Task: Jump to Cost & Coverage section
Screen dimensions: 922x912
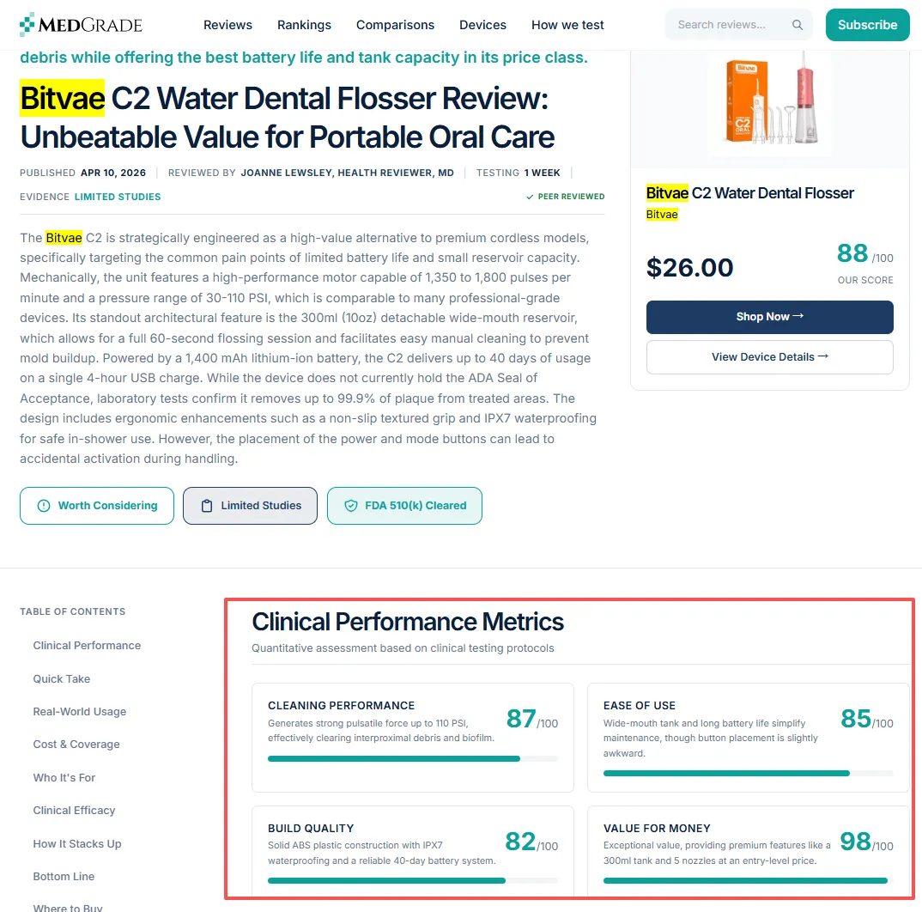Action: click(76, 745)
